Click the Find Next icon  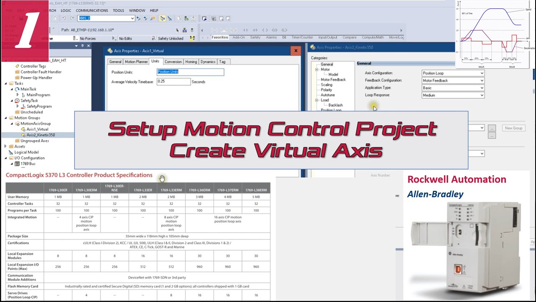click(x=146, y=18)
